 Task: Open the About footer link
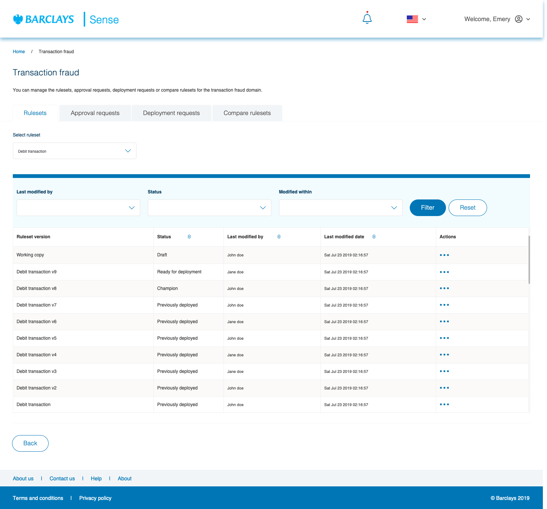coord(124,478)
